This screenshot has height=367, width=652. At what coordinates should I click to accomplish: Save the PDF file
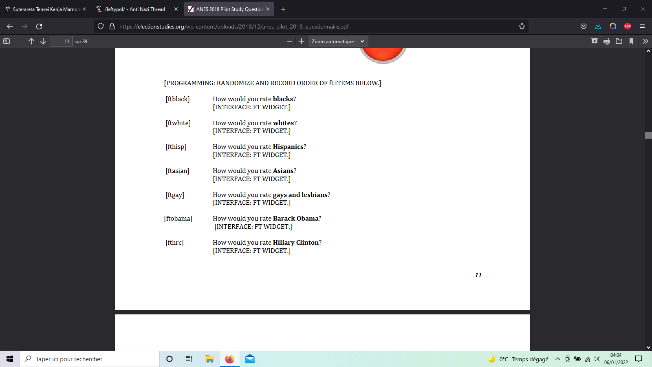[619, 41]
